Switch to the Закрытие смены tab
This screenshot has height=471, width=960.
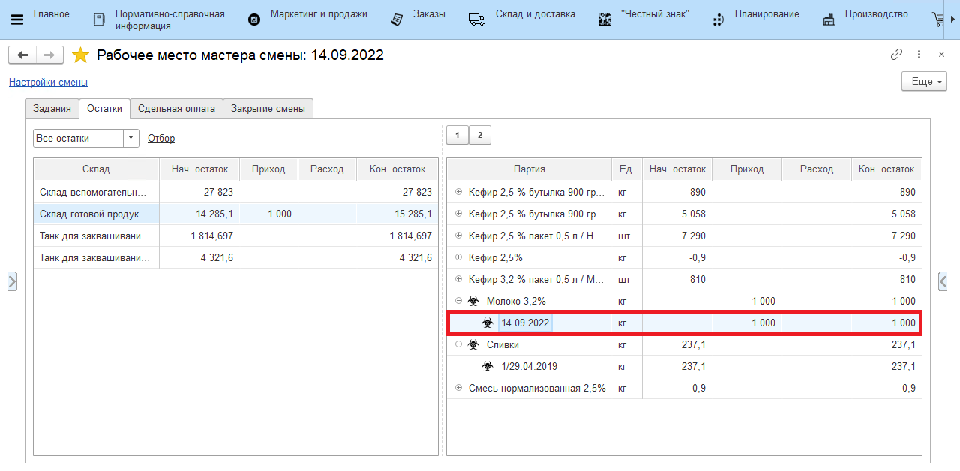(268, 108)
